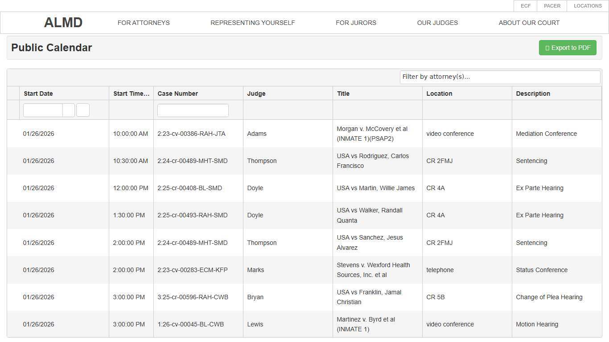
Task: Sort by the Start Date column header
Action: (x=38, y=94)
